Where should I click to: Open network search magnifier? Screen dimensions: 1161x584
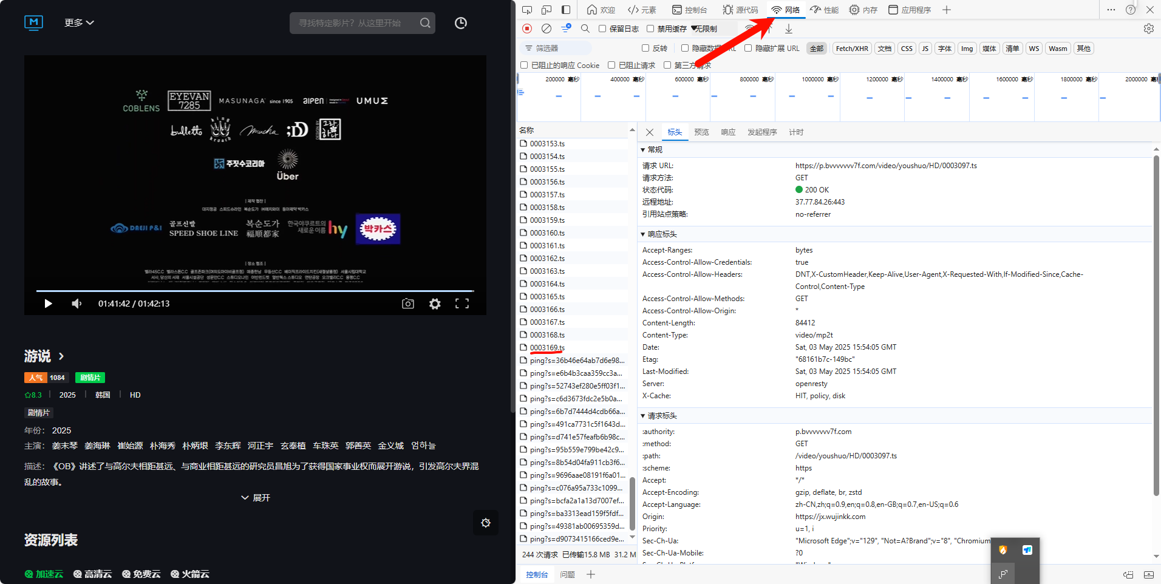tap(585, 29)
